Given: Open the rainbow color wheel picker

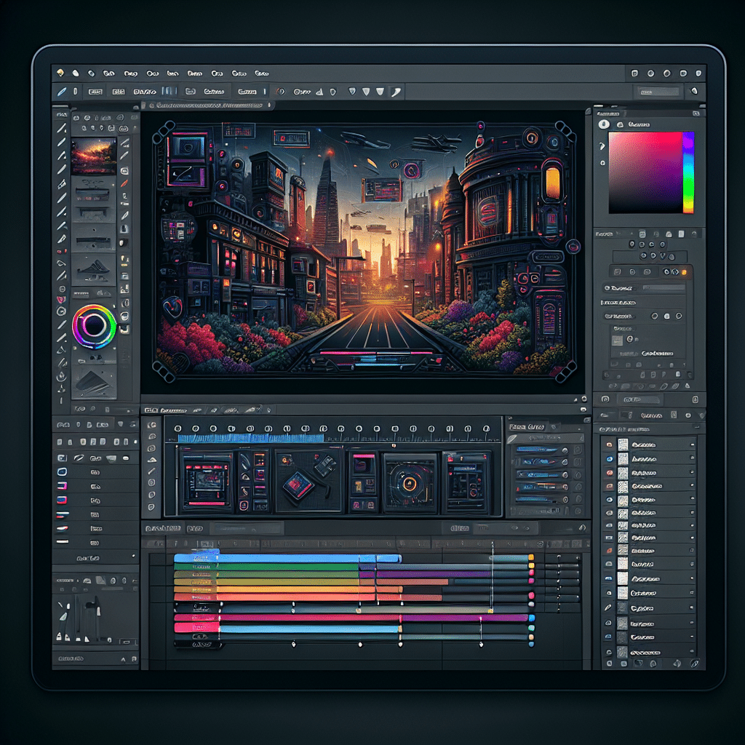Looking at the screenshot, I should (x=95, y=325).
